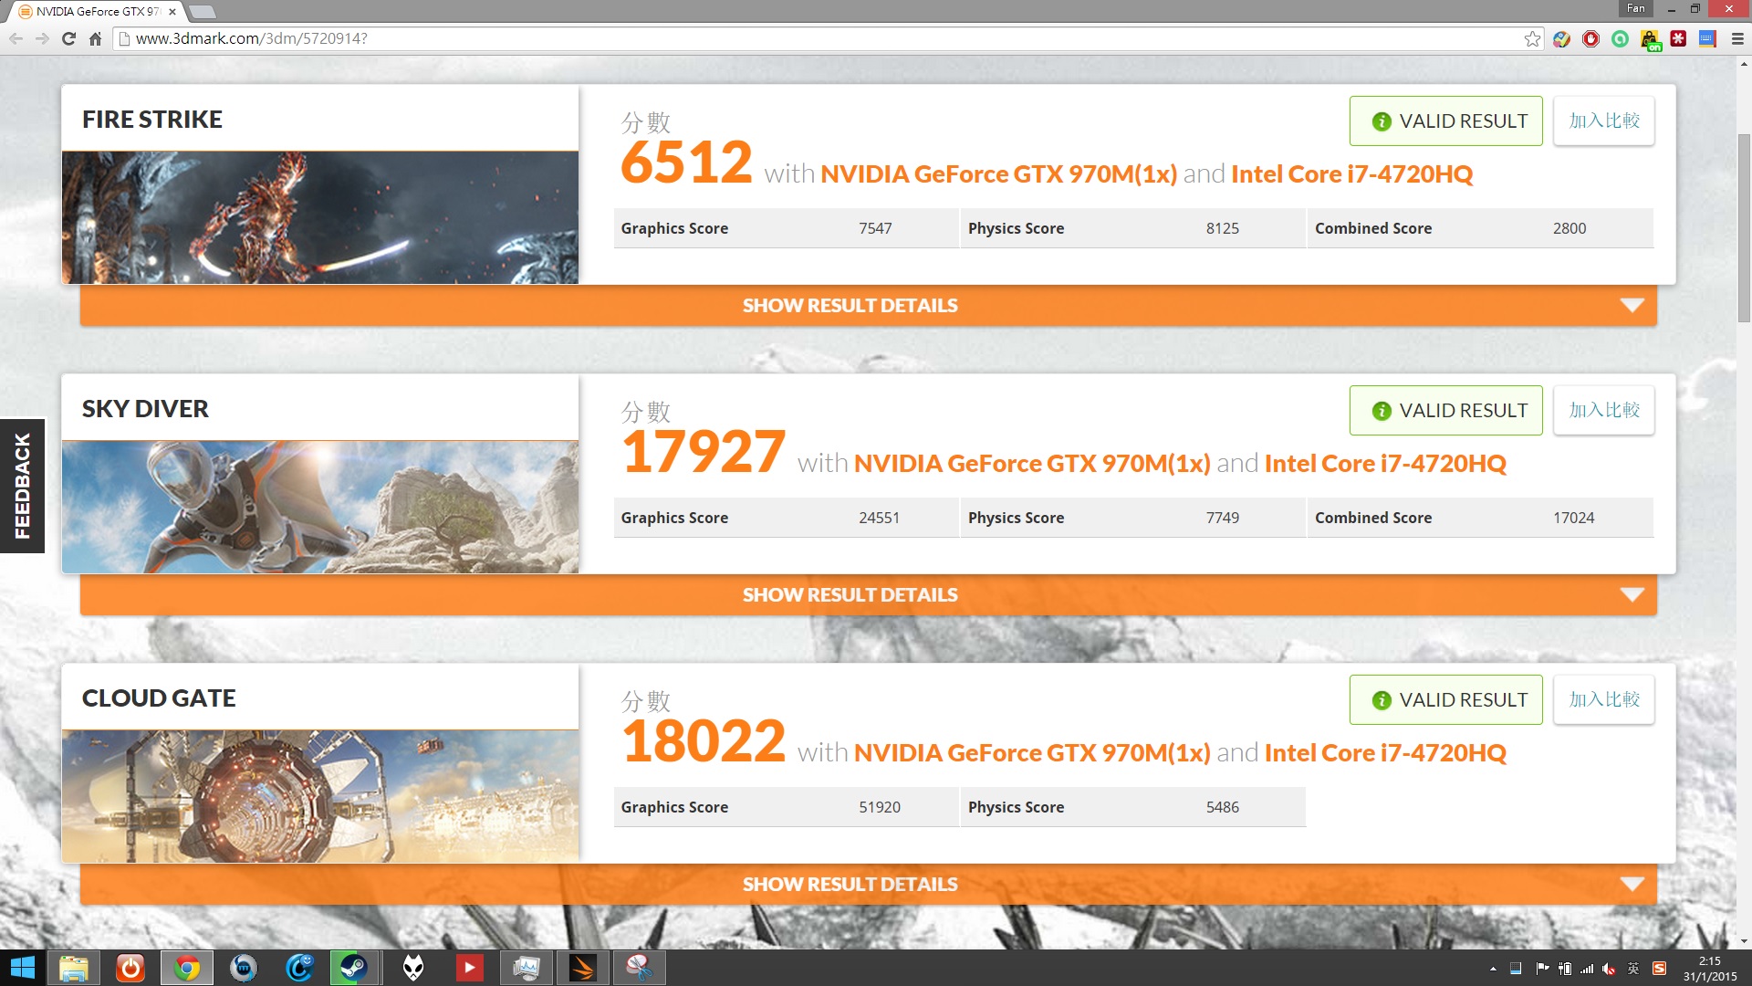Launch Maxthon browser from the taskbar
This screenshot has height=986, width=1752.
coord(244,968)
